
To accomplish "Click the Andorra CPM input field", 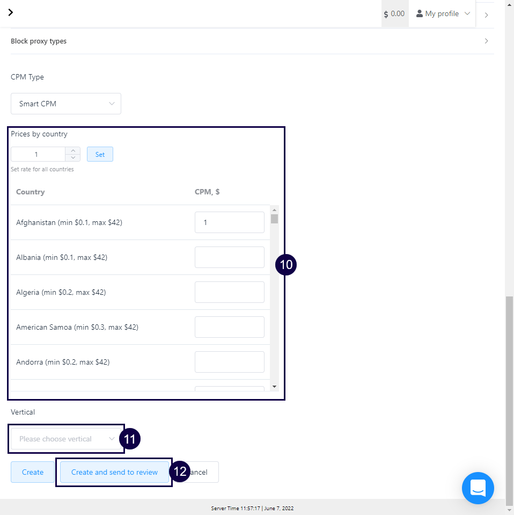I will tap(229, 362).
